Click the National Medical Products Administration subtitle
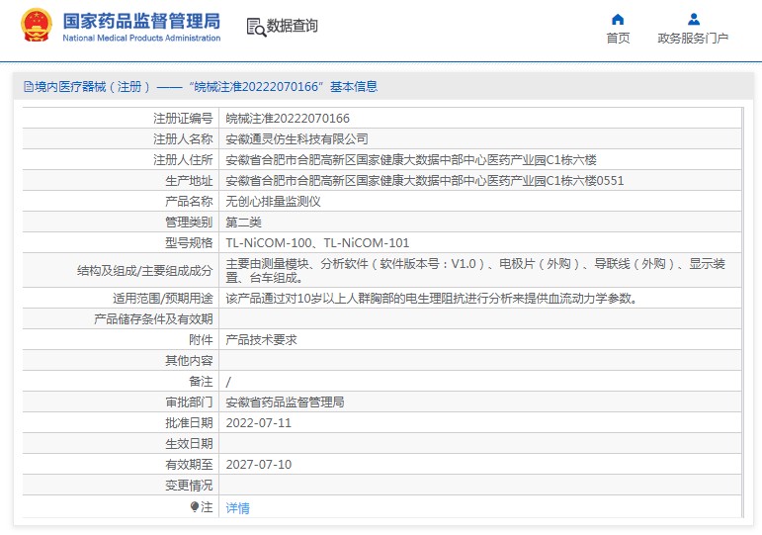Screen dimensions: 762x535 click(x=141, y=39)
